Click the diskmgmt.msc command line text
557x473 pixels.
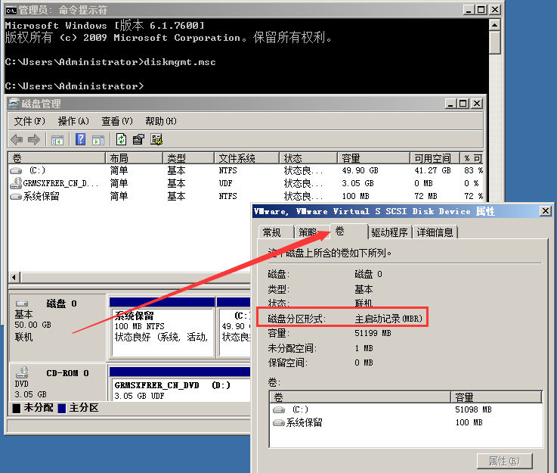pos(180,62)
